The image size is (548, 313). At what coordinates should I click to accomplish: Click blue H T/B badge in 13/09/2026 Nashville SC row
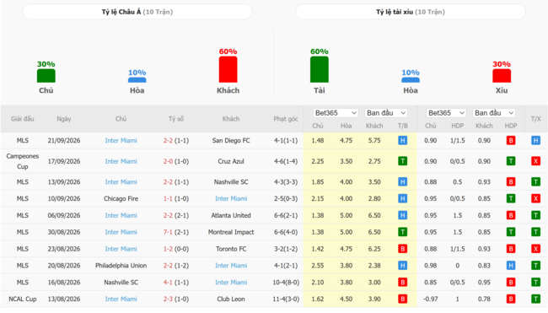403,182
